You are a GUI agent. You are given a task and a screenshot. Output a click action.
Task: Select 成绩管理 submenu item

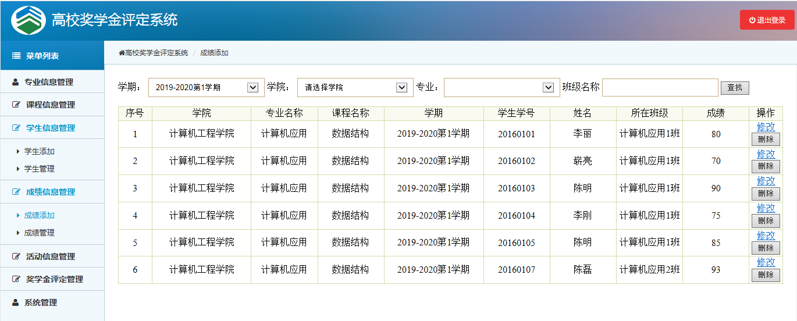(x=39, y=233)
